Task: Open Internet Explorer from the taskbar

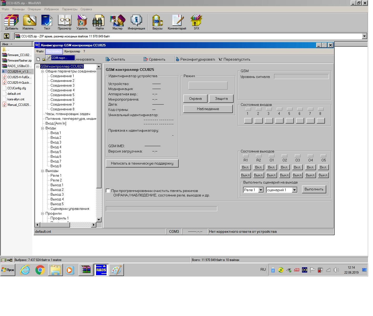Action: click(x=25, y=270)
